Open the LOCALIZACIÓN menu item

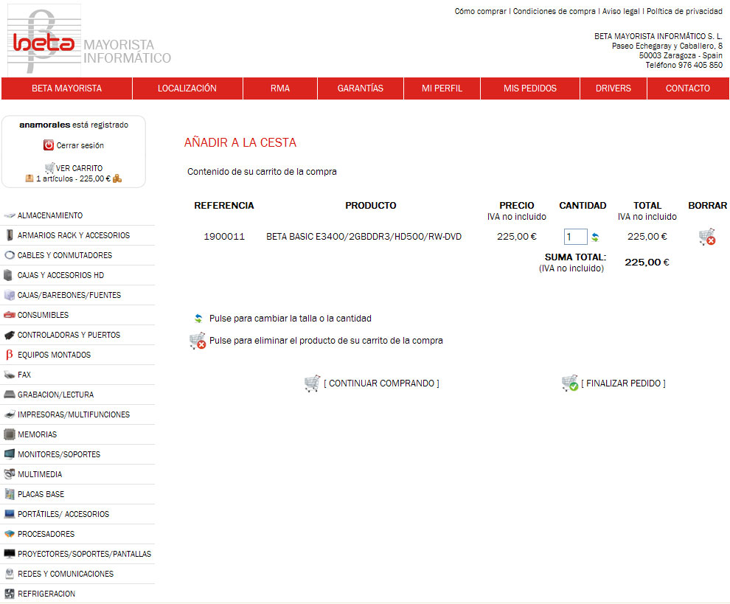tap(187, 88)
